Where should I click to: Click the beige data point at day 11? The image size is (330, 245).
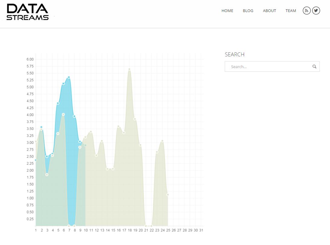tap(91, 132)
